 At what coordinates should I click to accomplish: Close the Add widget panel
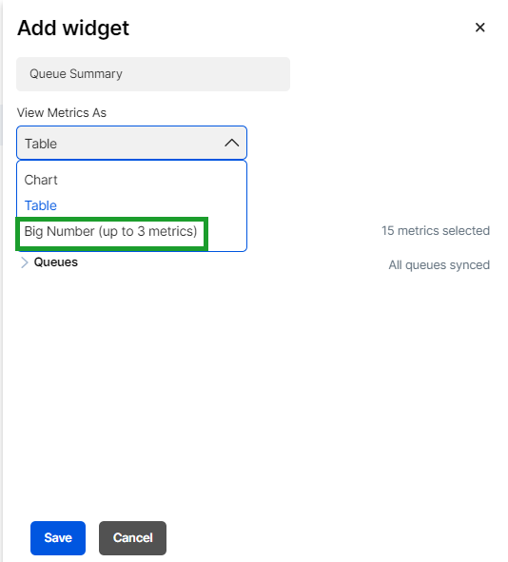point(479,28)
